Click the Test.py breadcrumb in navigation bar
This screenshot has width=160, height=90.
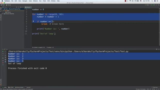click(x=8, y=5)
